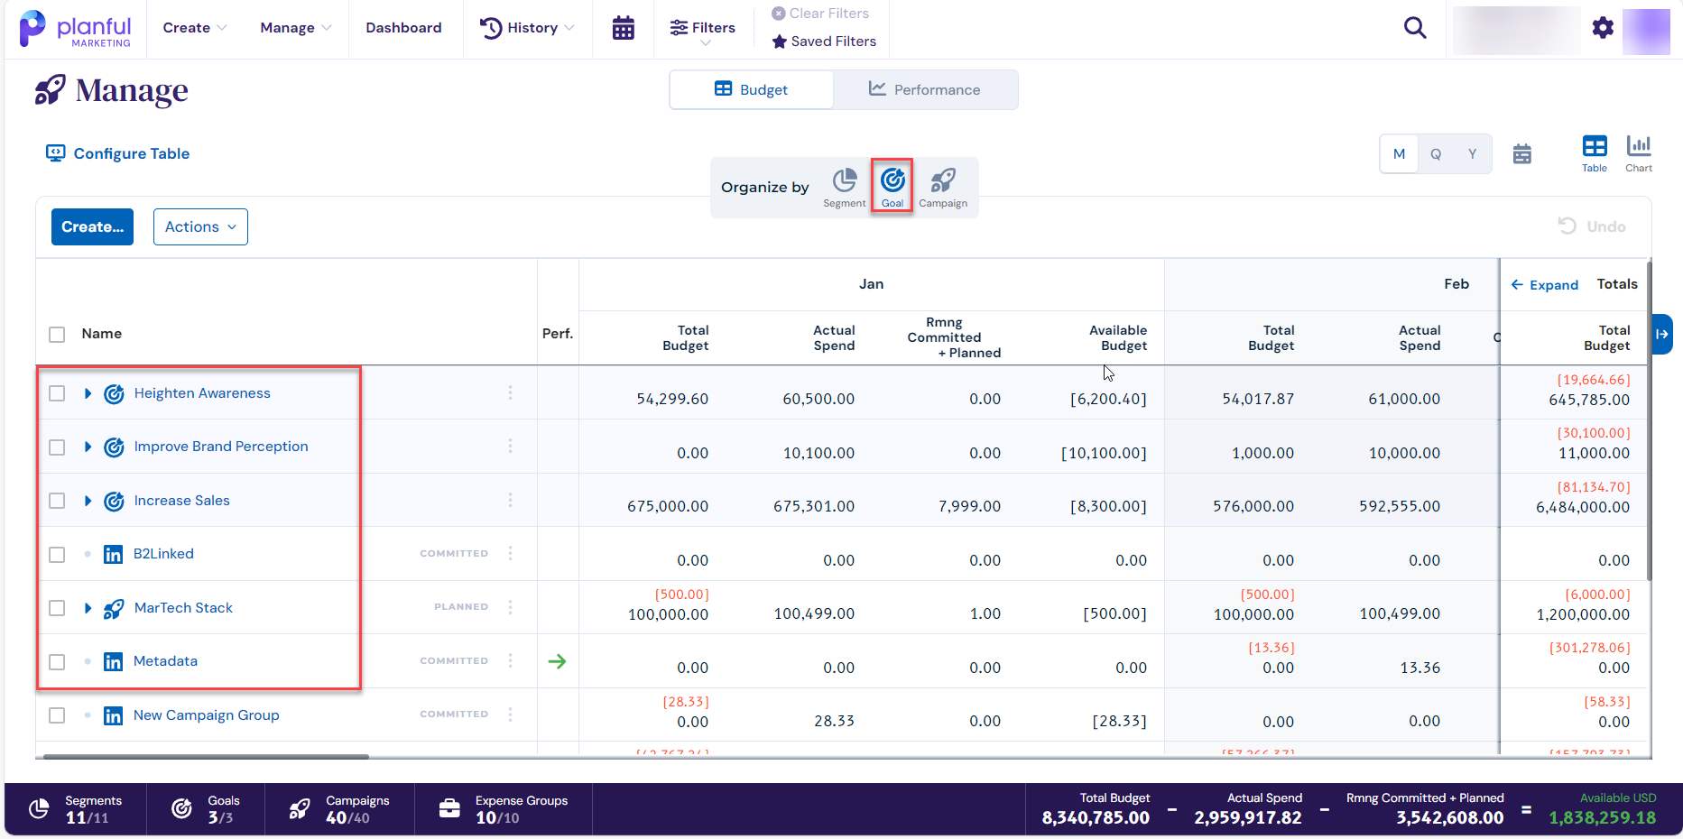This screenshot has width=1683, height=839.
Task: Organize by Goal icon
Action: (892, 187)
